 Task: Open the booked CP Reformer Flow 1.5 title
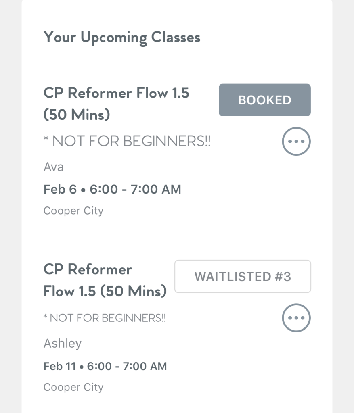coord(116,93)
